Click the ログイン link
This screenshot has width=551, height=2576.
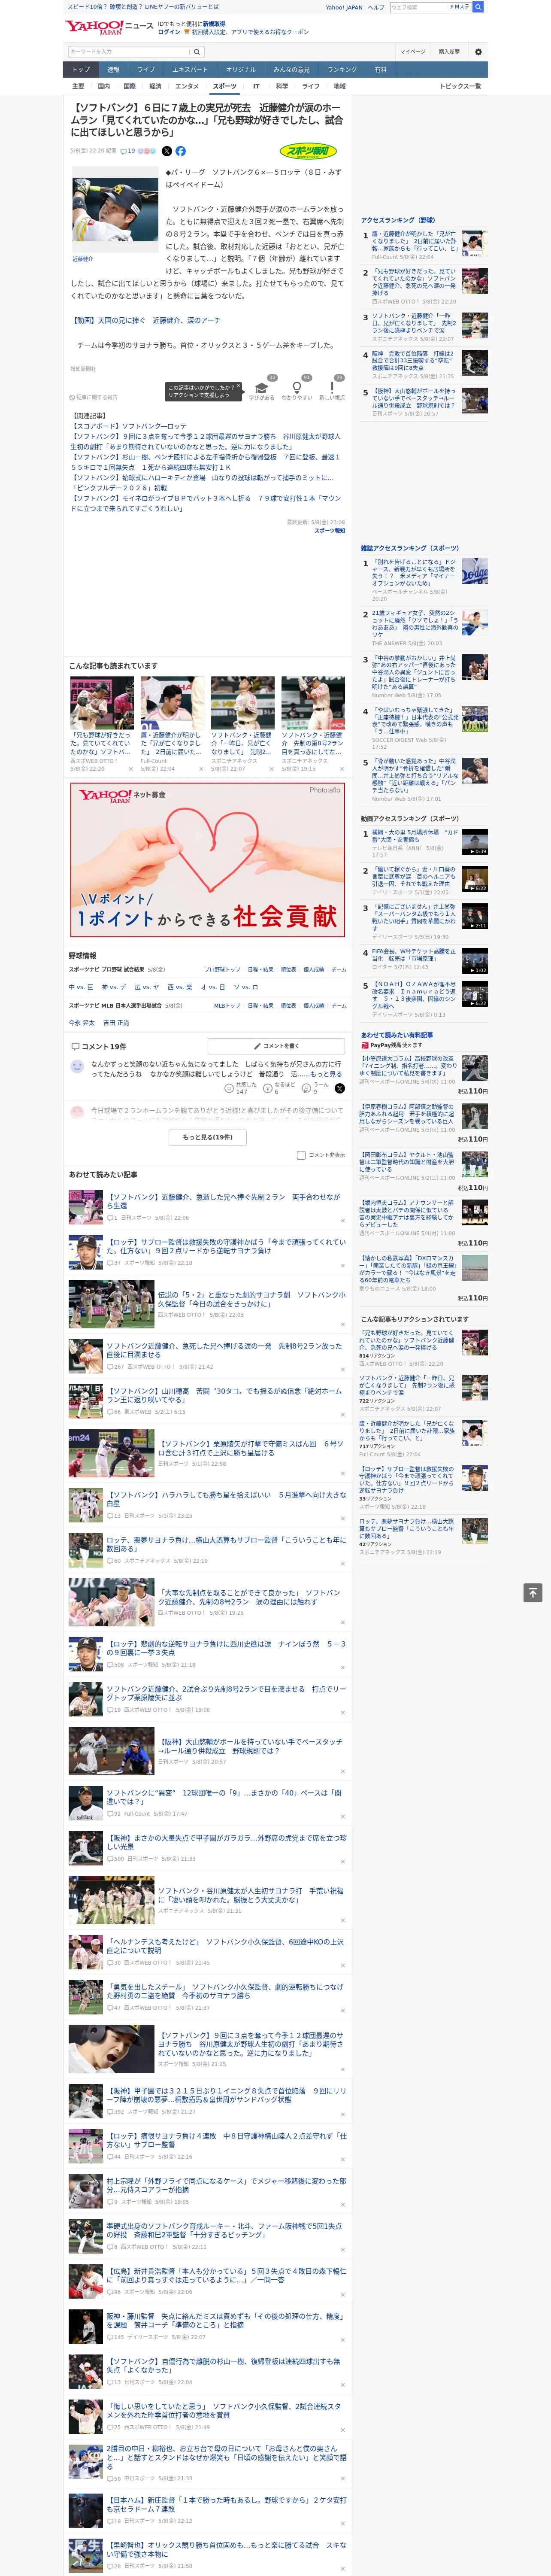pos(169,32)
